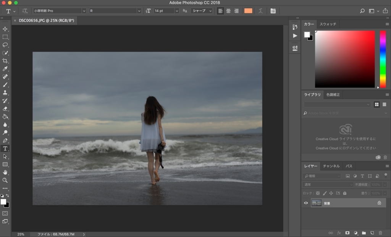Open the シャープ anti-aliasing dropdown
Screen dimensions: 391x237
(x=202, y=11)
